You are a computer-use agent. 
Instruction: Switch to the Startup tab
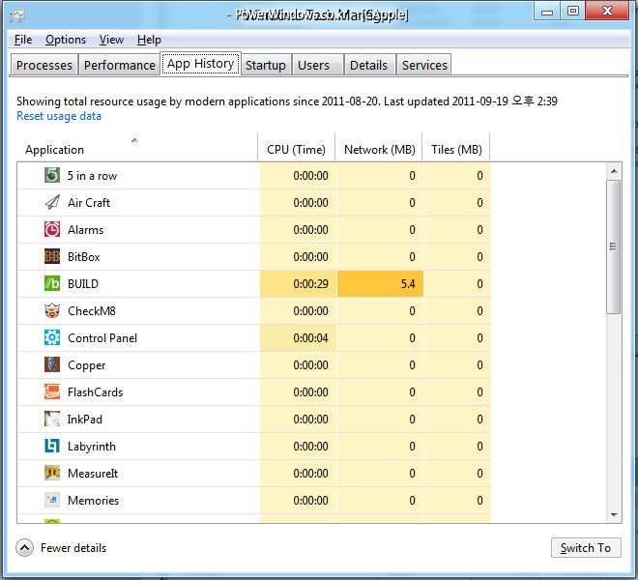coord(266,65)
